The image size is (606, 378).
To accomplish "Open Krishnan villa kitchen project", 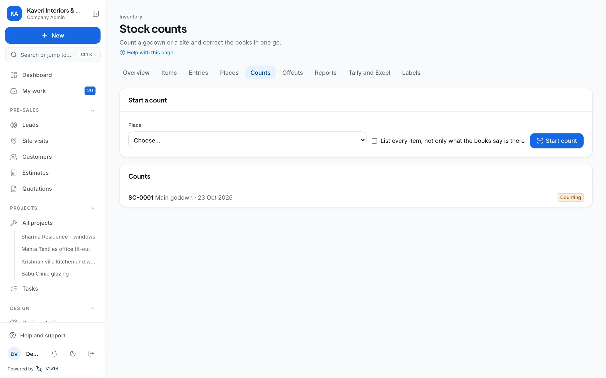I will [x=58, y=262].
